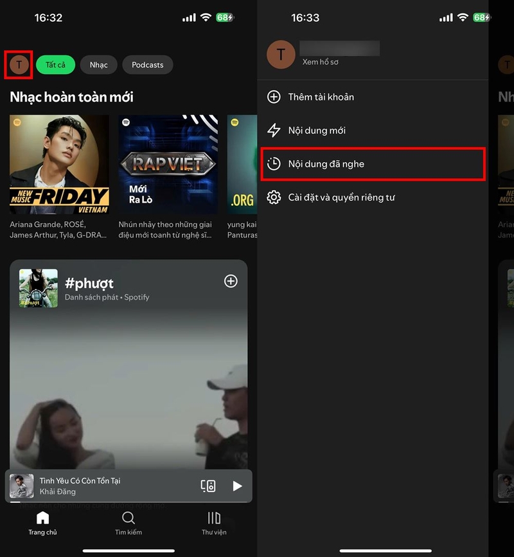Go to the Trang chủ tab

coord(42,524)
